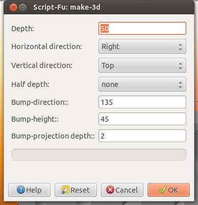Click the Half depth: label
This screenshot has width=198, height=205.
point(30,84)
